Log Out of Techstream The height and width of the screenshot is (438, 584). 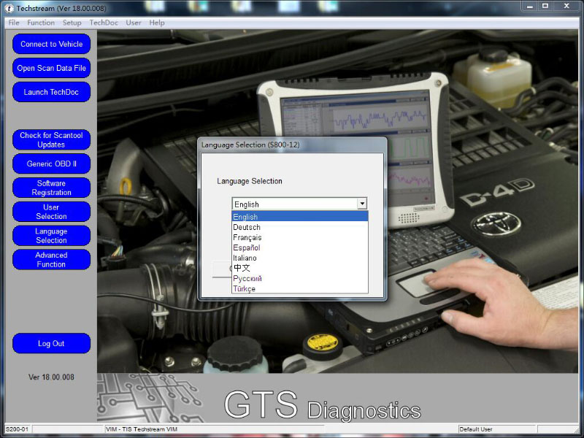tap(52, 343)
